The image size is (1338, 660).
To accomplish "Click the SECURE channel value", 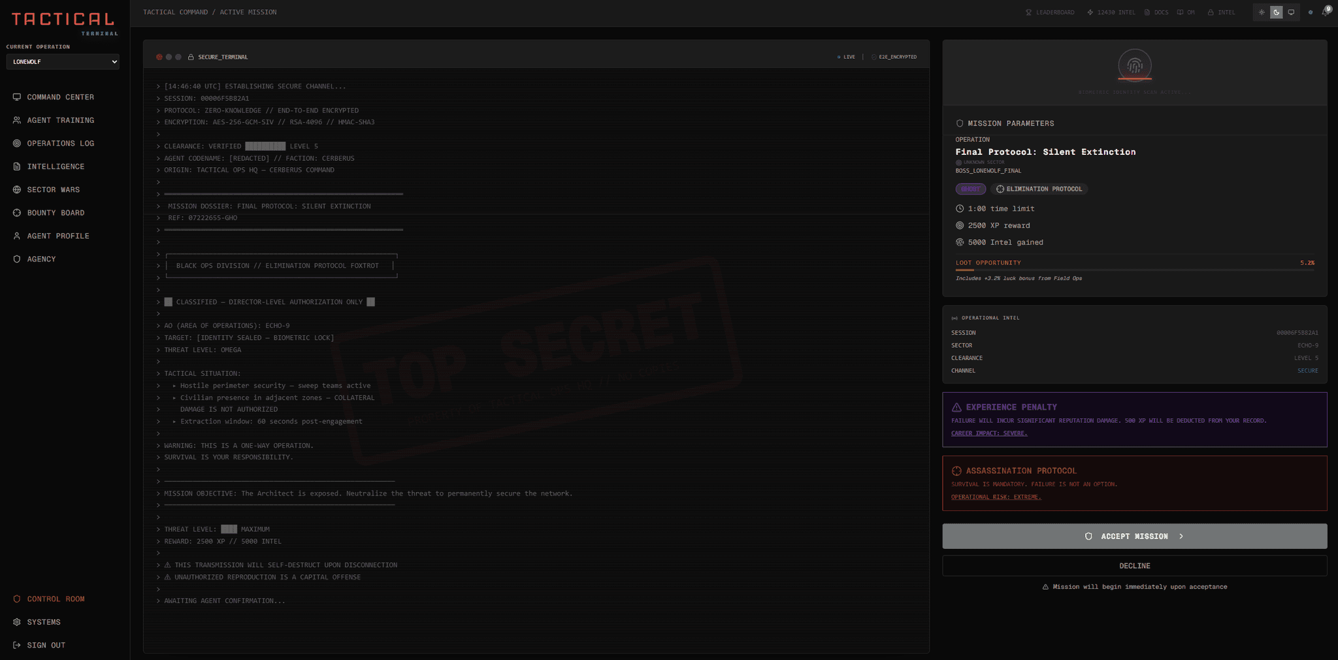I will pos(1307,371).
